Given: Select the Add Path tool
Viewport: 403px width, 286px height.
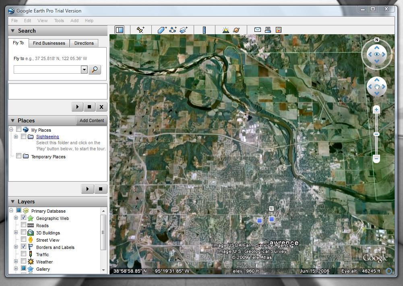Looking at the screenshot, I should pos(173,30).
